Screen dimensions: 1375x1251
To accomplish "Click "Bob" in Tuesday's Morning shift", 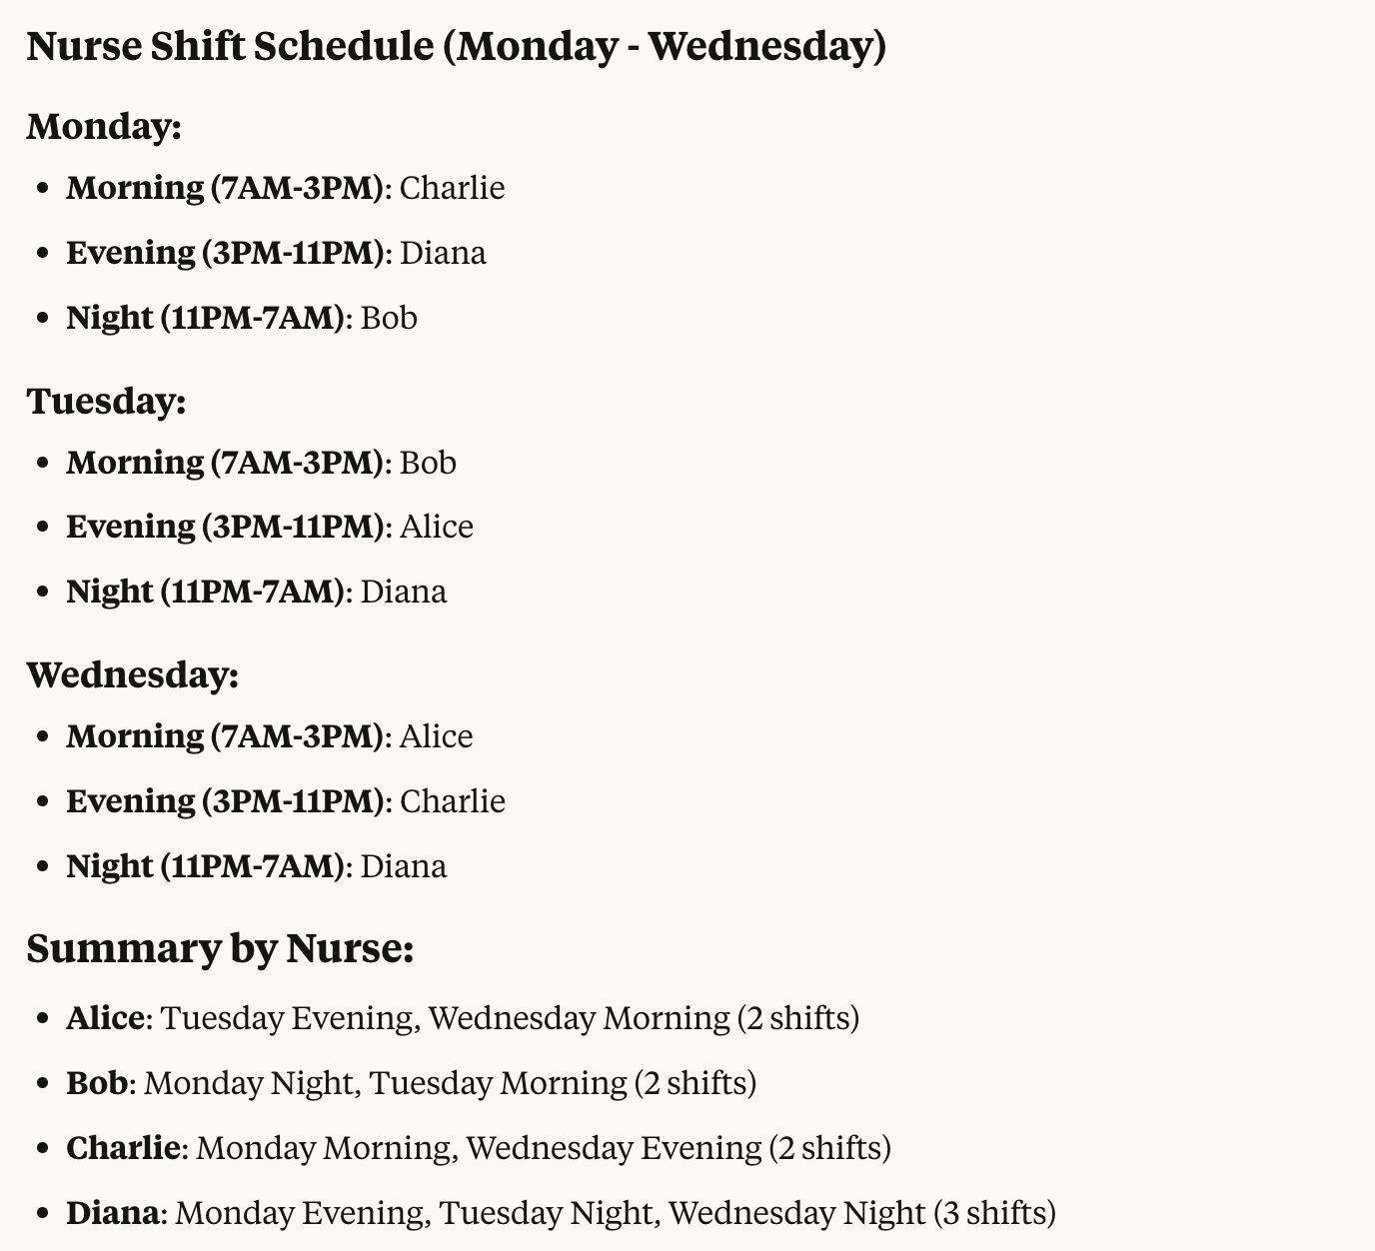I will click(428, 463).
